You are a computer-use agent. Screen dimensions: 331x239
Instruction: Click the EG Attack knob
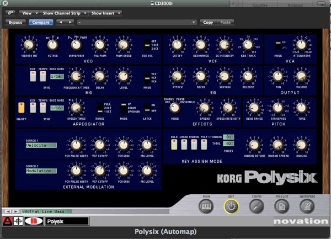coord(177,76)
